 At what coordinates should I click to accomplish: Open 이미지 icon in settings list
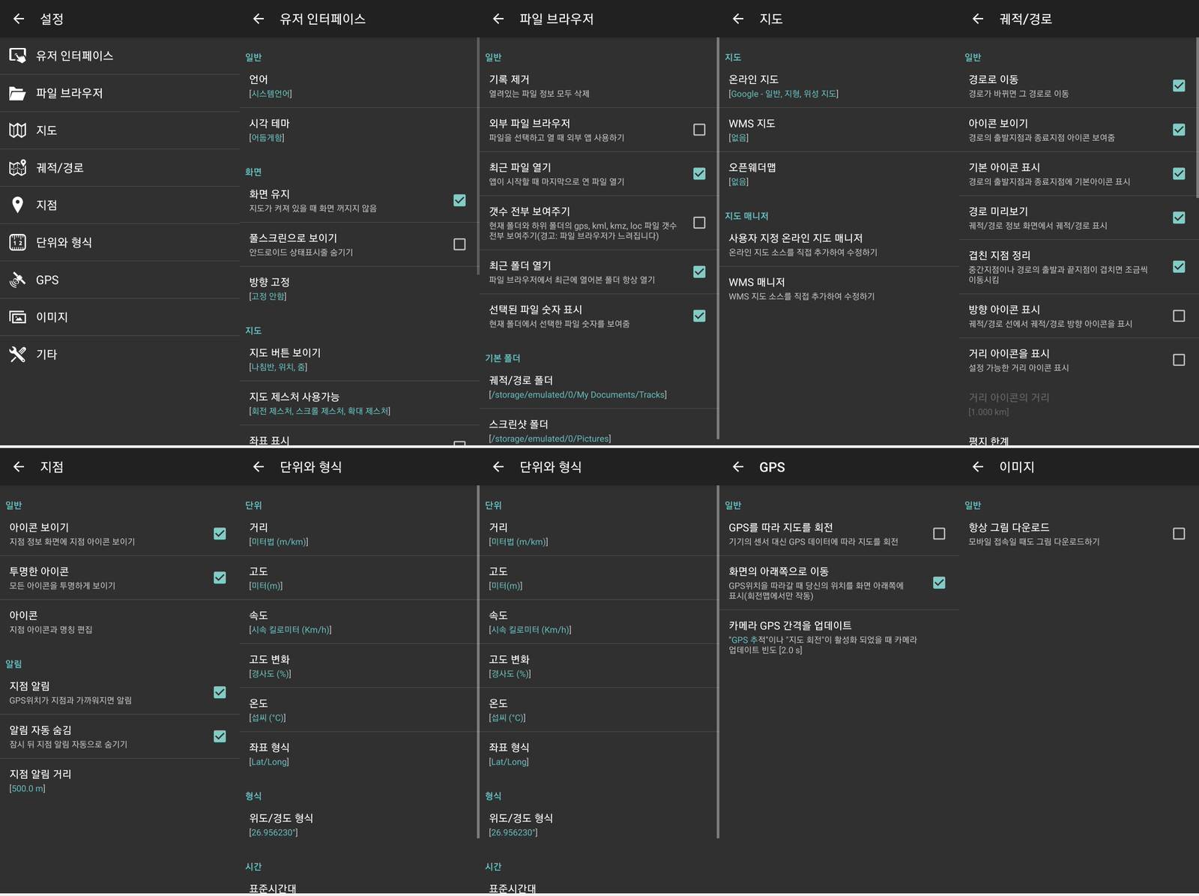(x=18, y=317)
